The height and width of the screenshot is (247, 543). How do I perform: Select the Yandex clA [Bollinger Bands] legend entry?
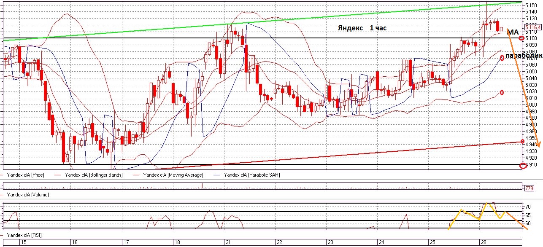coord(95,175)
